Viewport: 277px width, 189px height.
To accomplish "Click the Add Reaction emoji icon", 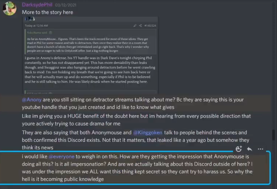I will (239, 149).
